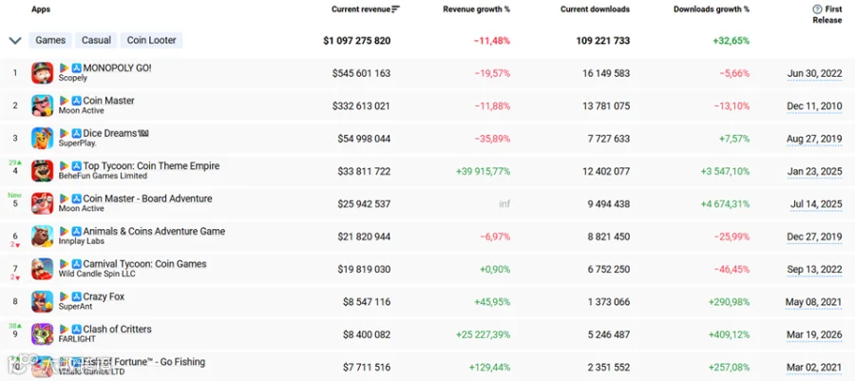Click the $545 601 163 revenue value

[x=361, y=73]
